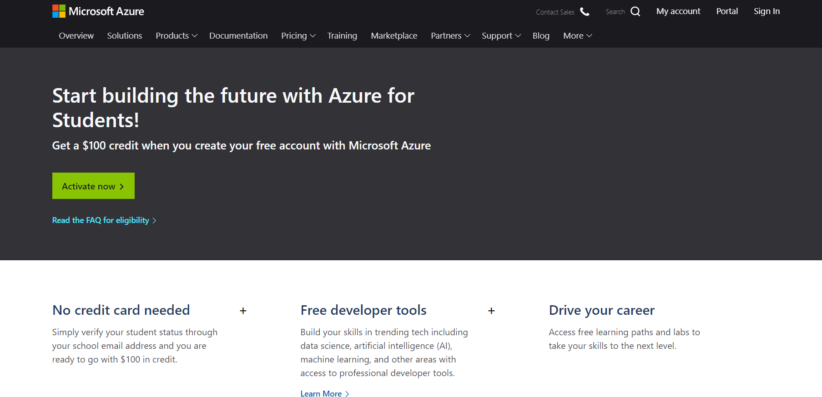Go to the Azure Portal
The image size is (822, 397).
tap(727, 11)
